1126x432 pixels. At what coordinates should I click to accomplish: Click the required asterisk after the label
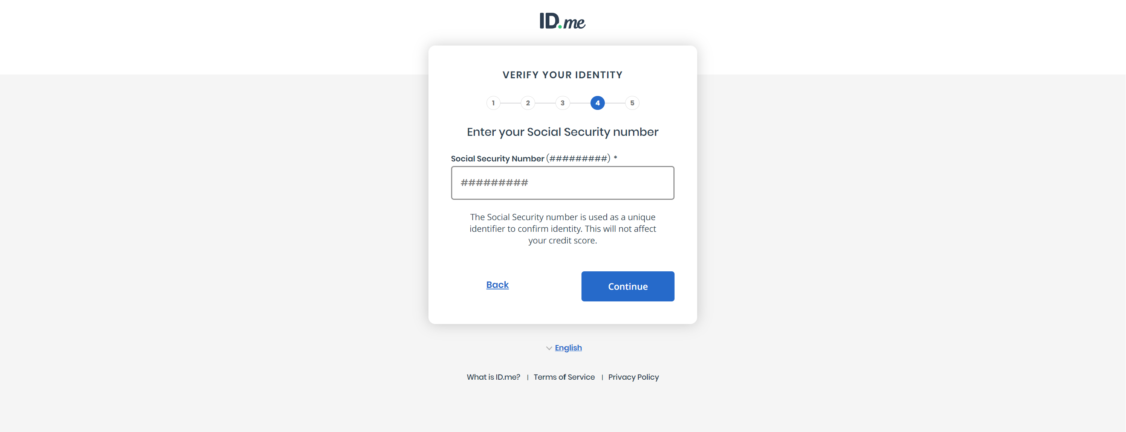coord(615,158)
